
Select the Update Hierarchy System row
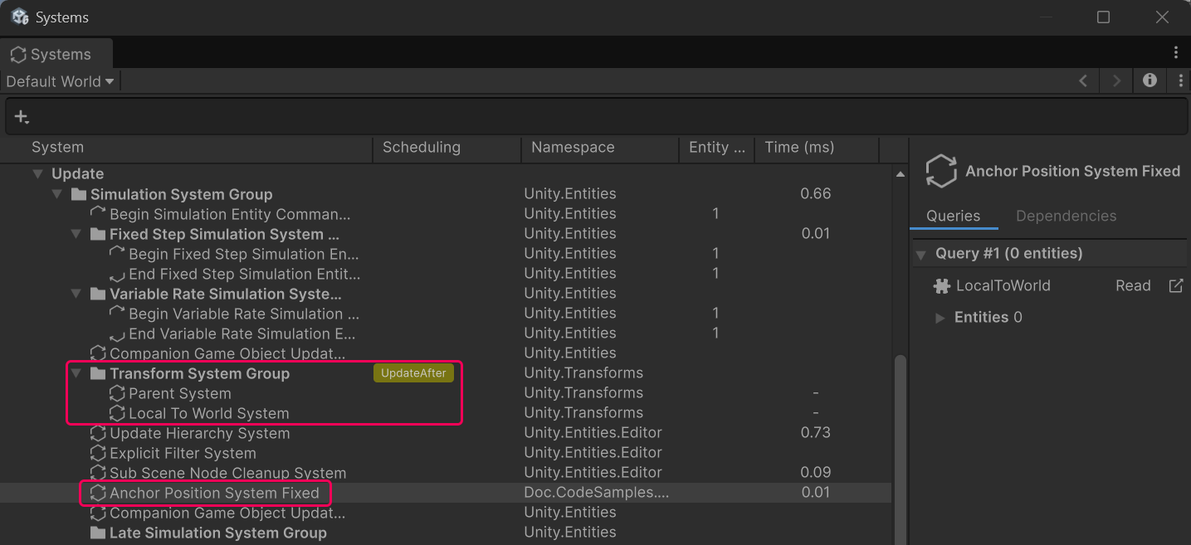point(446,433)
